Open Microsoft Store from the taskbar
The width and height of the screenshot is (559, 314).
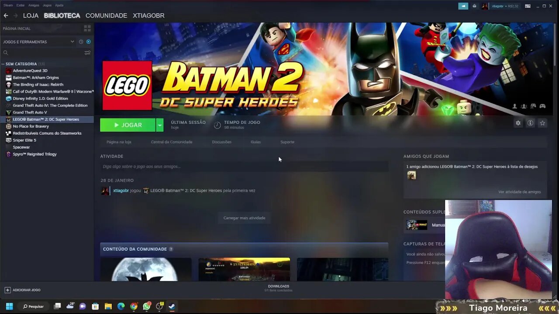[95, 306]
